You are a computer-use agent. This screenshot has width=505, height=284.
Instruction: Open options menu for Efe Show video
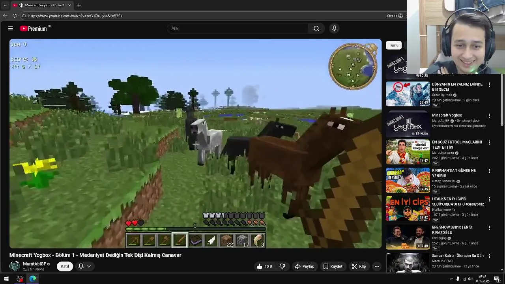[x=489, y=228]
